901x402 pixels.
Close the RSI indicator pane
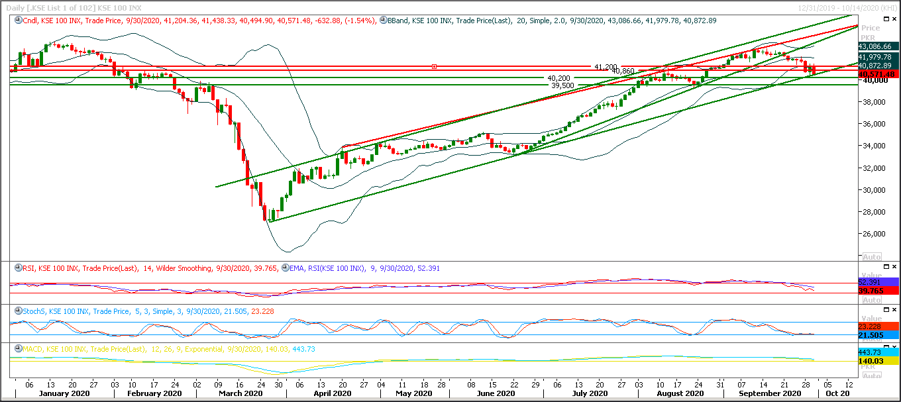[894, 267]
